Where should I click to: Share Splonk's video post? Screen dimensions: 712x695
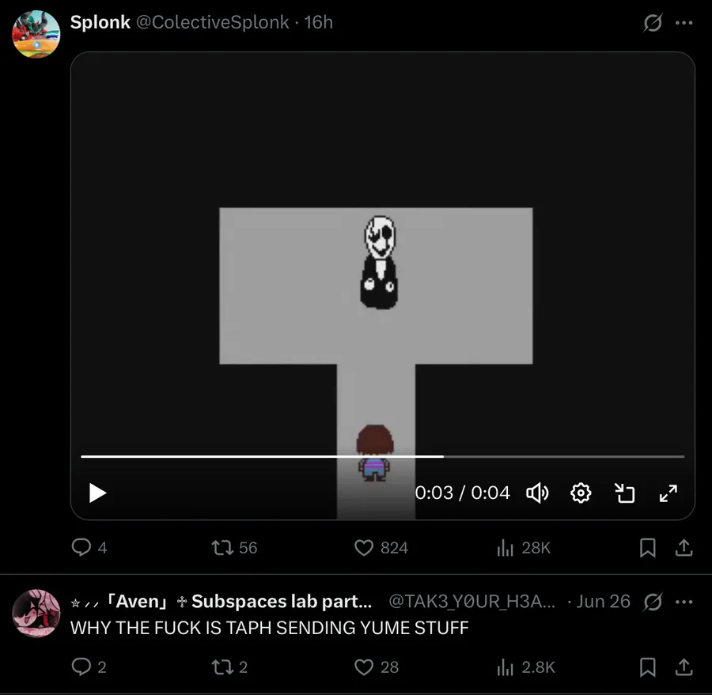click(684, 547)
